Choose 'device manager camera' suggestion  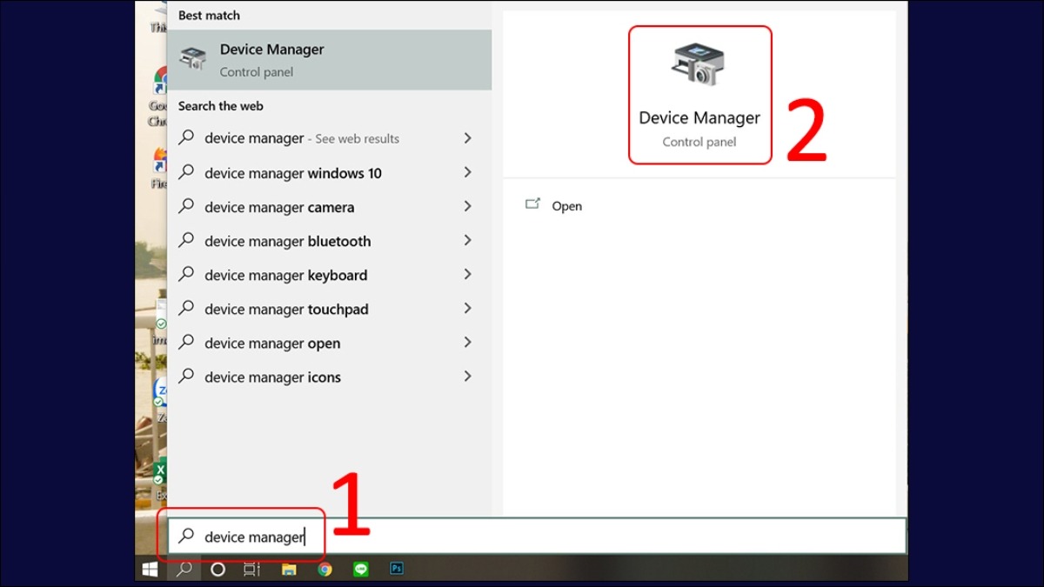point(329,207)
